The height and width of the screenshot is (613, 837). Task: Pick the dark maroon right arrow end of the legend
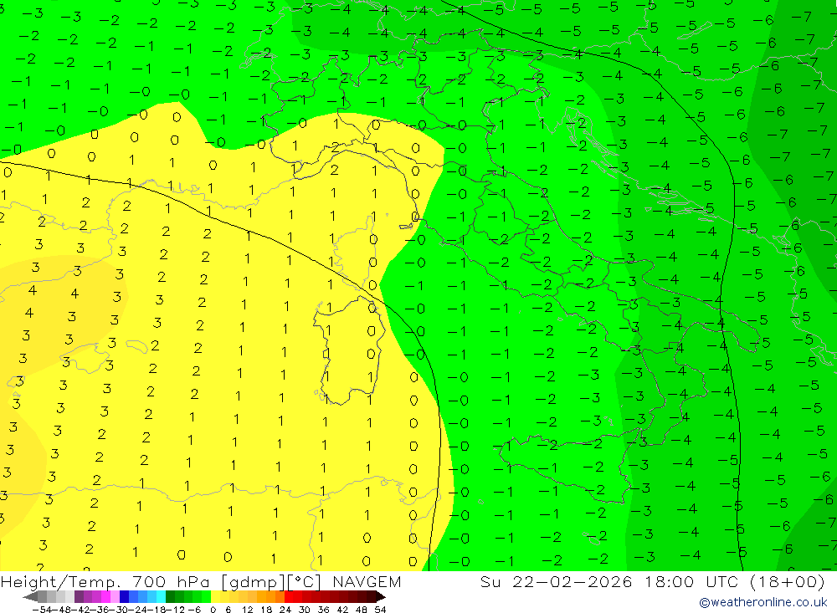(x=381, y=597)
